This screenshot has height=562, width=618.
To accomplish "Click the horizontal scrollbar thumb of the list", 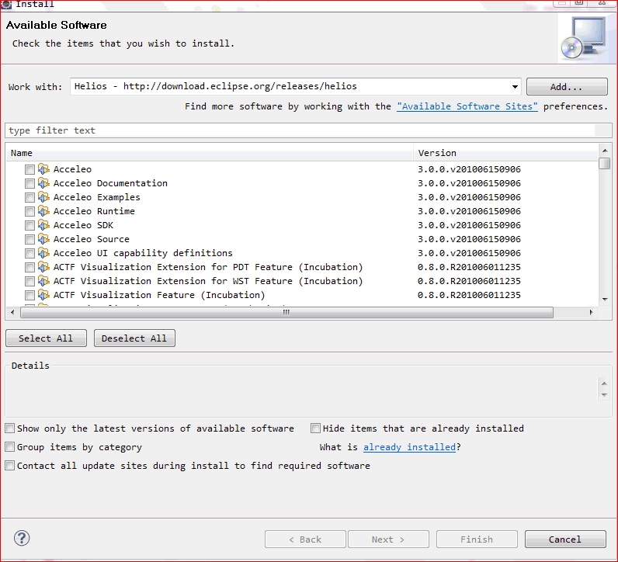I will pyautogui.click(x=286, y=313).
